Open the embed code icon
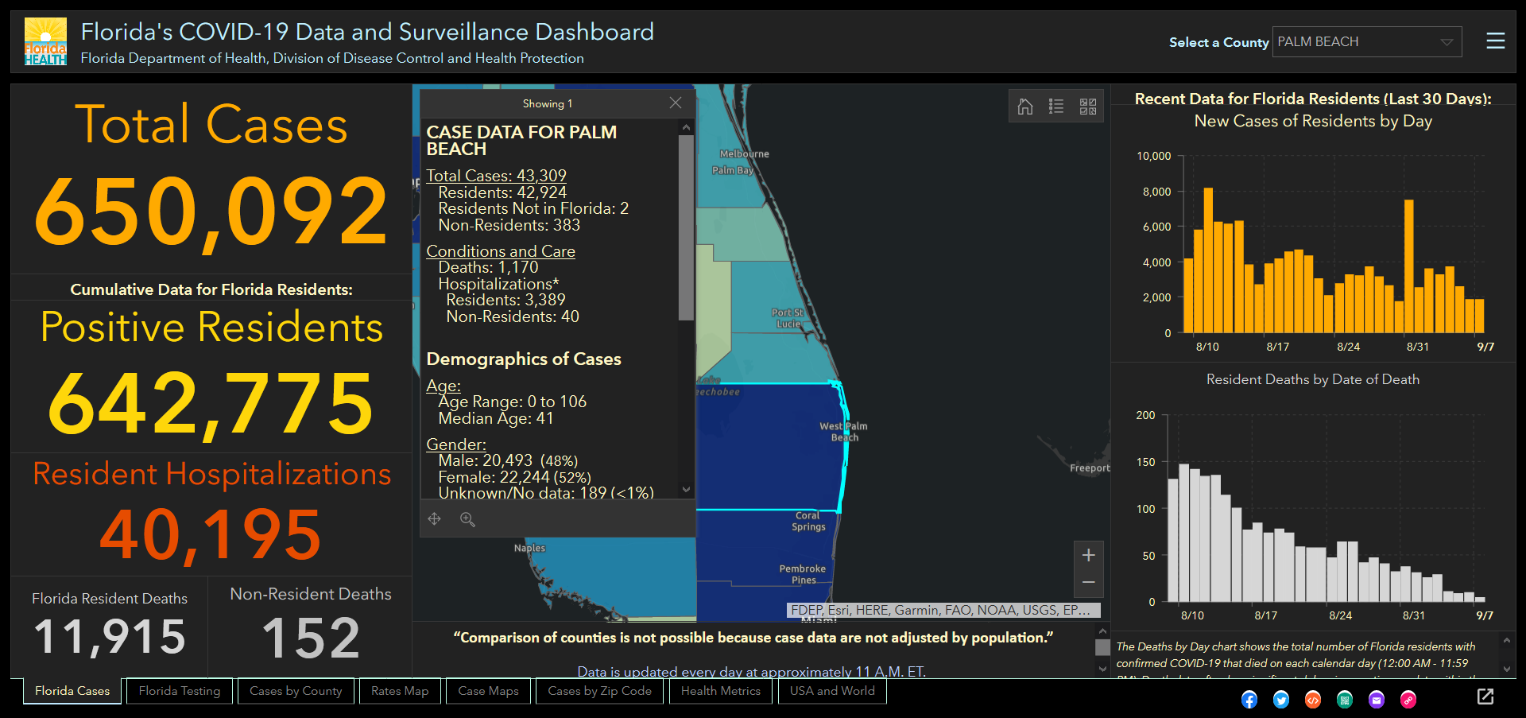This screenshot has height=718, width=1526. (x=1313, y=700)
